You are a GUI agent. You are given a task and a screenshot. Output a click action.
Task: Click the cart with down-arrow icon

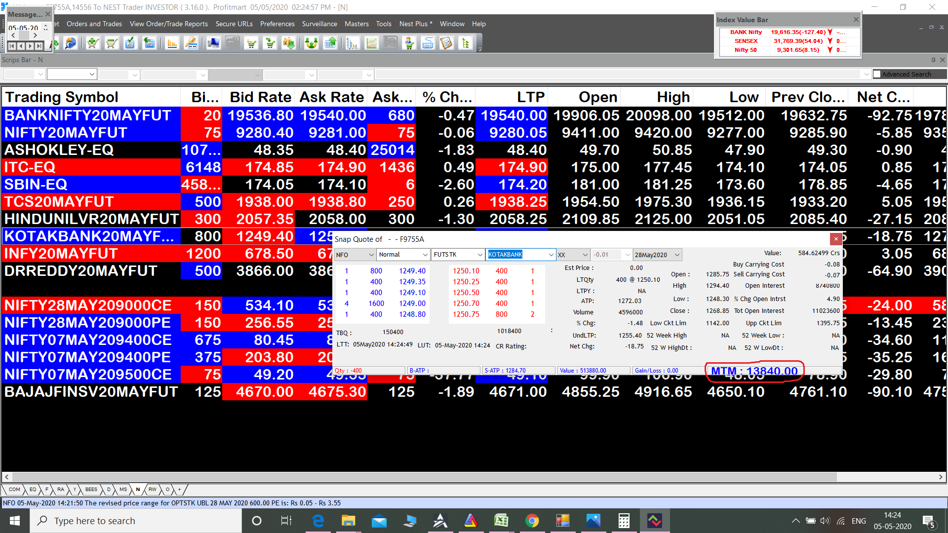(x=271, y=43)
